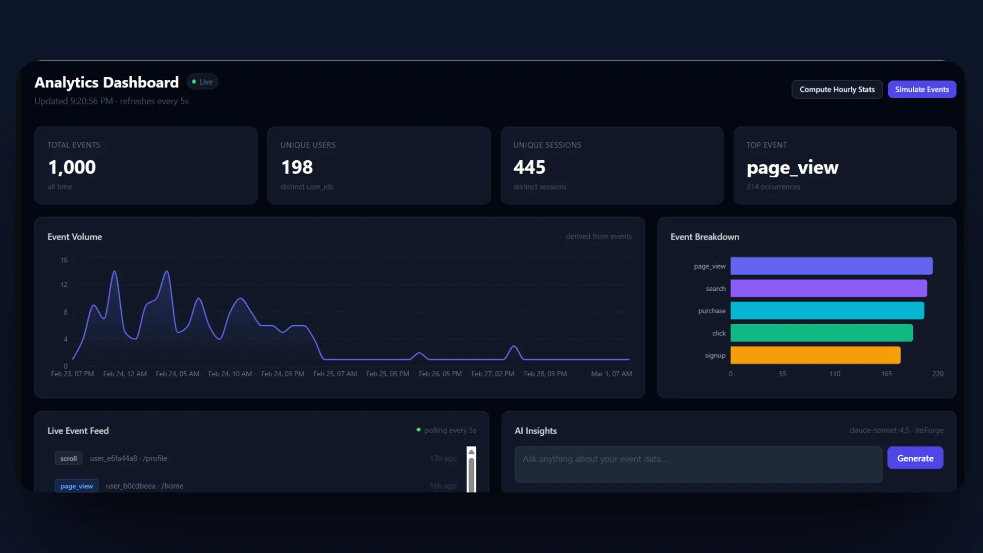
Task: Click the scroll event tag in Live Event Feed
Action: [68, 458]
